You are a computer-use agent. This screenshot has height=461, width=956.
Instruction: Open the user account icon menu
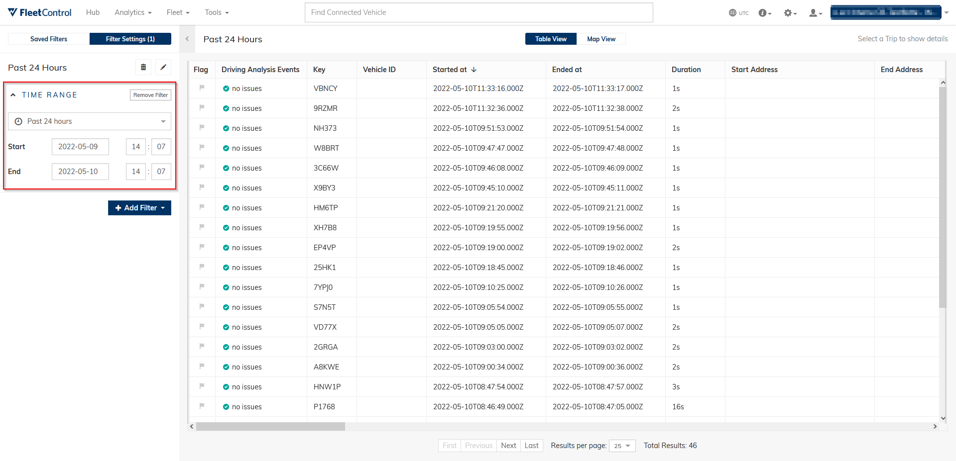(816, 13)
